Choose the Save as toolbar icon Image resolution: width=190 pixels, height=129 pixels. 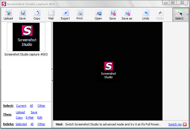point(127,13)
